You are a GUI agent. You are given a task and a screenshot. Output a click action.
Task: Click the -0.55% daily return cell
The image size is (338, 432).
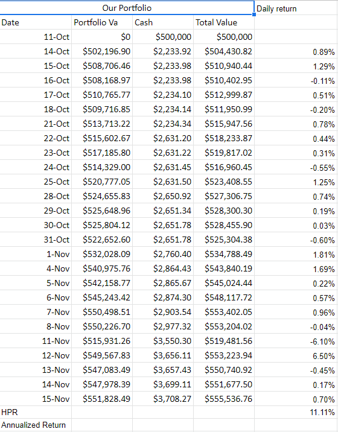(296, 167)
